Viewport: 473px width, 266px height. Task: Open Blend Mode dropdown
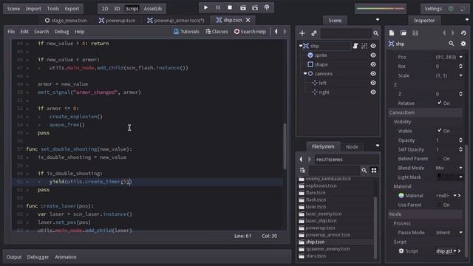(x=460, y=168)
